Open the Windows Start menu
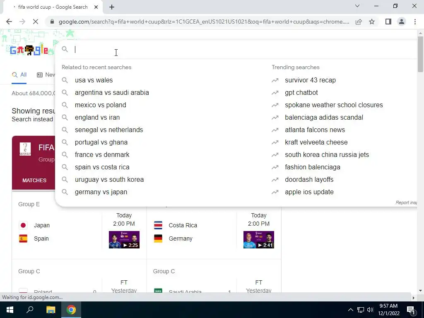The height and width of the screenshot is (318, 424). point(10,310)
